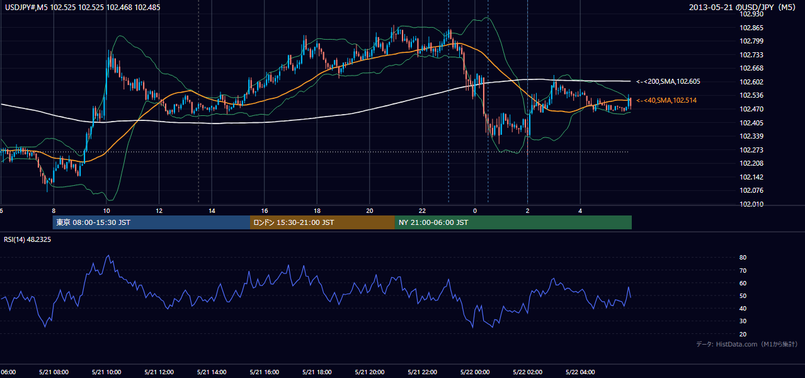Click the 5/21 18:00 time label
This screenshot has height=378, width=805.
click(317, 372)
